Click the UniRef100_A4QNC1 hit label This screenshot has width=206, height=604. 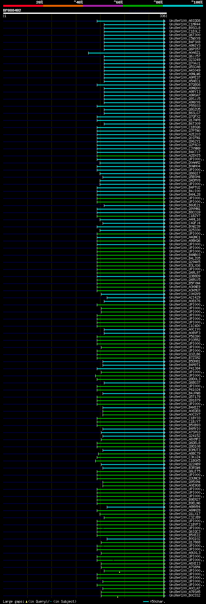(x=185, y=237)
